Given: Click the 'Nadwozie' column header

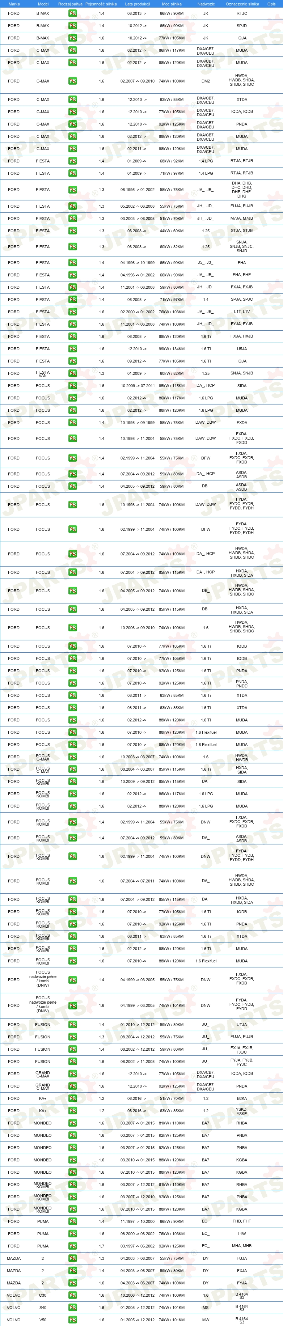Looking at the screenshot, I should pyautogui.click(x=206, y=4).
